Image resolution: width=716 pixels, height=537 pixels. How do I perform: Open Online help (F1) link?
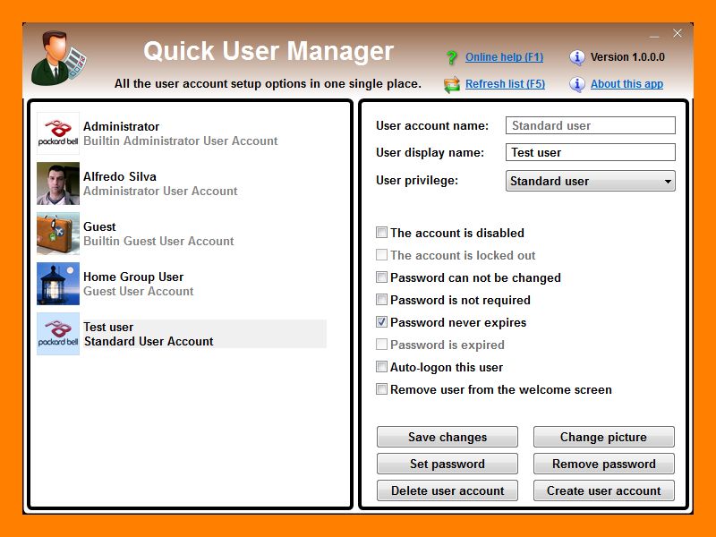point(504,57)
